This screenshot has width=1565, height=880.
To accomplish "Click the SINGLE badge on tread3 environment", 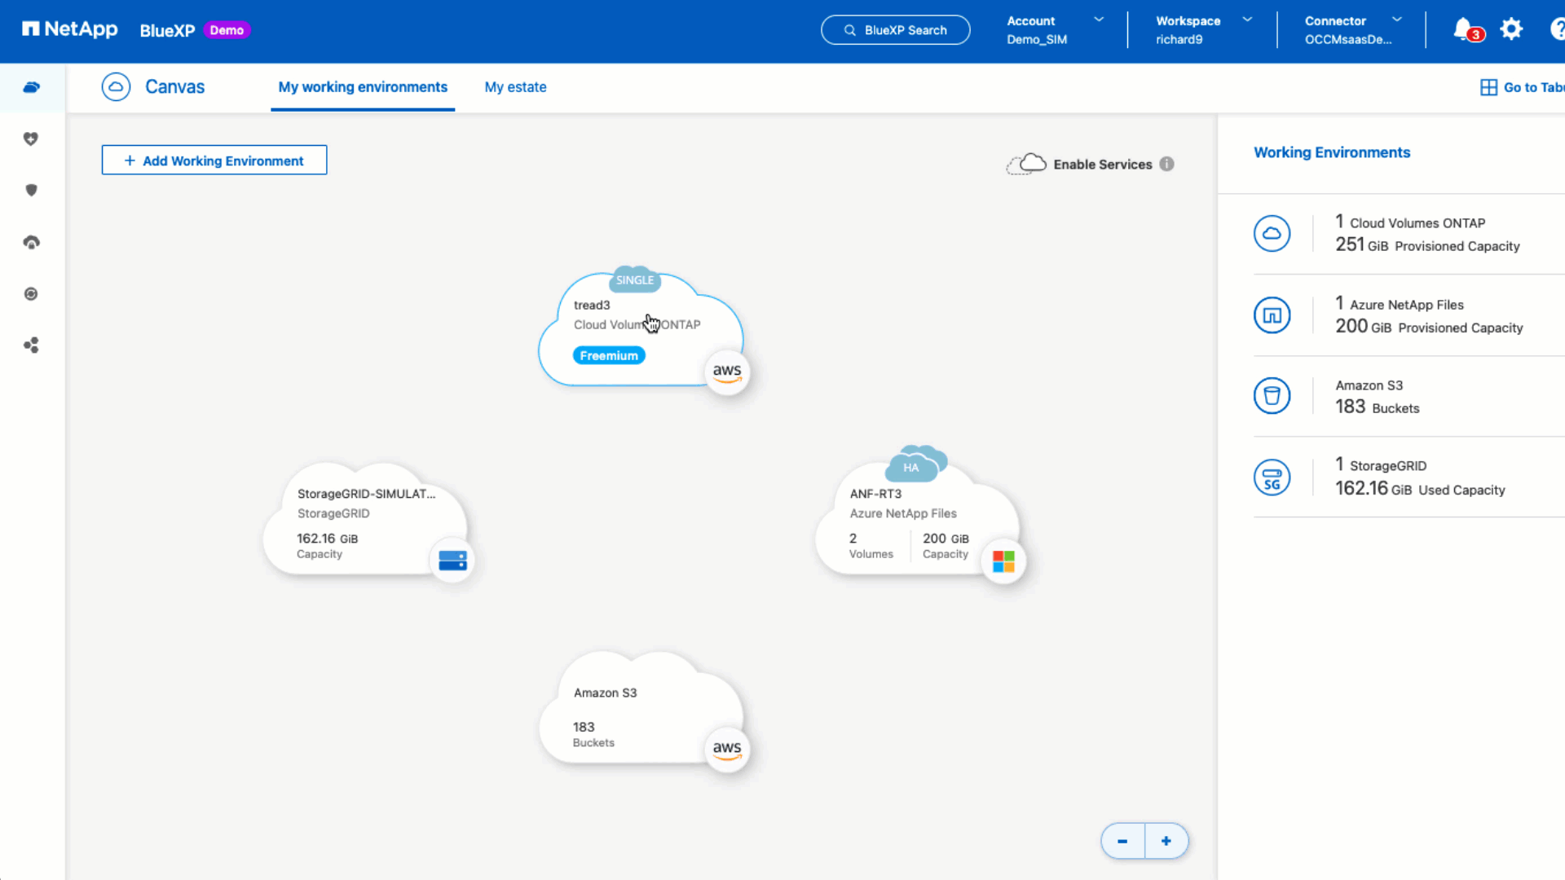I will 634,279.
